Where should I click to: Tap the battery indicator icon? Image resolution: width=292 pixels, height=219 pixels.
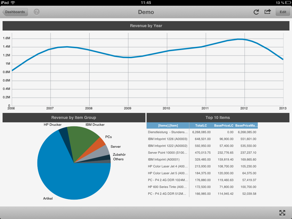(288, 3)
